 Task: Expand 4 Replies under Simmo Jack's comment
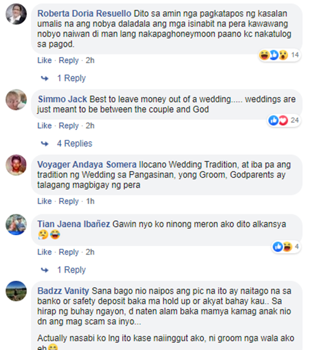75,143
